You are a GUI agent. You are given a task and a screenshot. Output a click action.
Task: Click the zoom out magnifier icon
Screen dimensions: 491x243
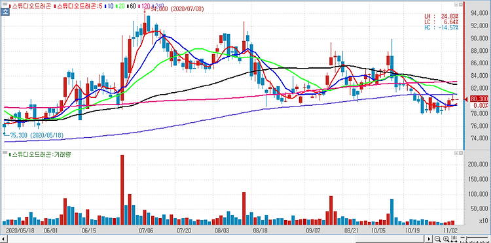437,239
